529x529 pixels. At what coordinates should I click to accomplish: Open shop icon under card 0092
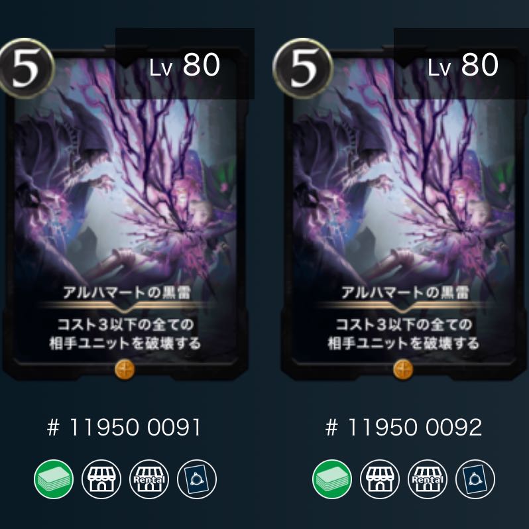[x=380, y=479]
